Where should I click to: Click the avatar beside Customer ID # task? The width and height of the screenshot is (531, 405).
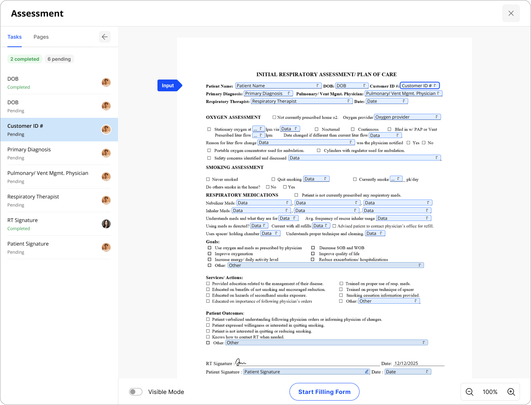coord(106,130)
